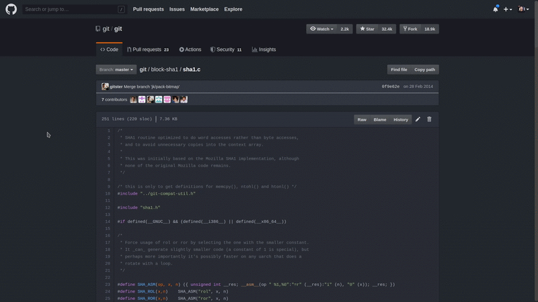Open the Merge branch 'jk/pack-bitmap' commit message
Screen dimensions: 538x302
point(152,87)
